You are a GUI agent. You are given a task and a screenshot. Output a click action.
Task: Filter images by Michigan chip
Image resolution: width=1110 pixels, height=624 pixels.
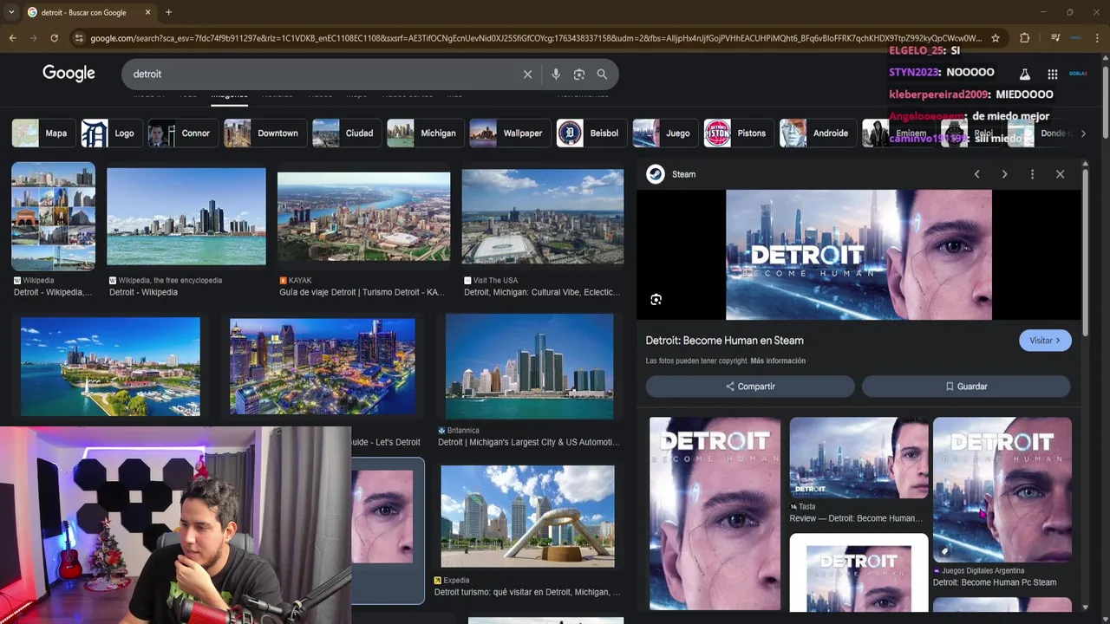(x=424, y=133)
